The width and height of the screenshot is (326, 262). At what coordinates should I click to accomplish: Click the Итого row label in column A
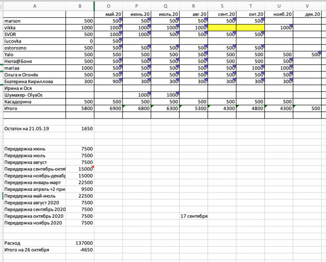tap(34, 109)
